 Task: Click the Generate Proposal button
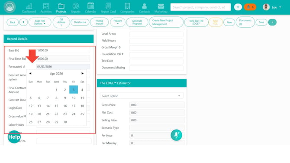pyautogui.click(x=137, y=22)
